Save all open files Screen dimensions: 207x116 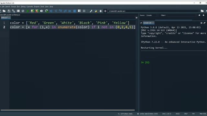pyautogui.click(x=14, y=11)
